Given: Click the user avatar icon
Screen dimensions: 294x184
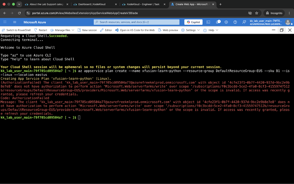Looking at the screenshot, I should coord(288,22).
